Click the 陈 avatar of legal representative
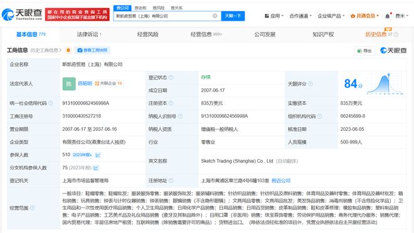This screenshot has width=414, height=233. point(69,84)
